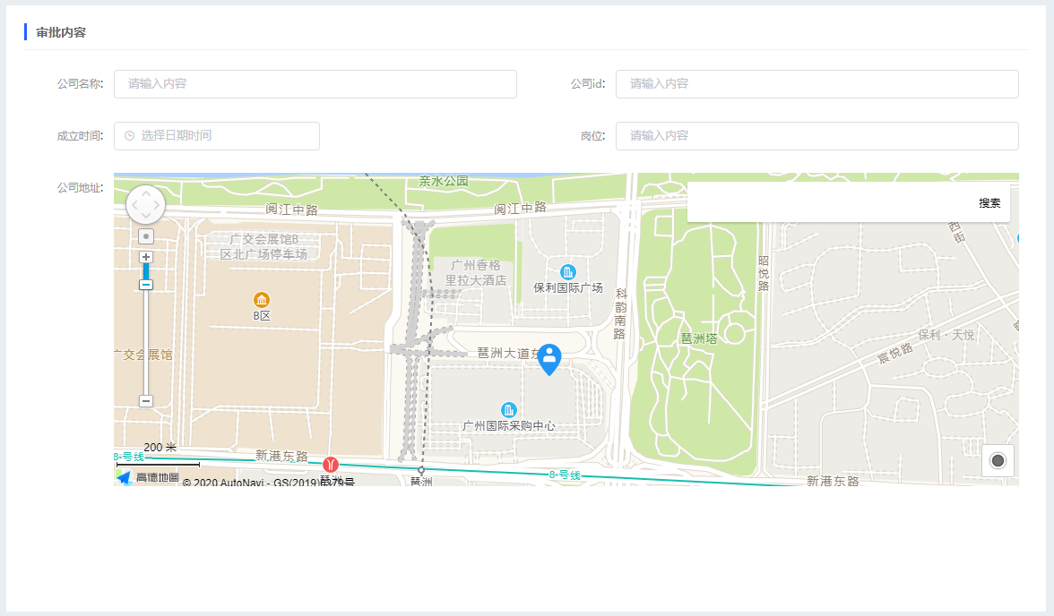Click the 公司id input field

coord(816,84)
